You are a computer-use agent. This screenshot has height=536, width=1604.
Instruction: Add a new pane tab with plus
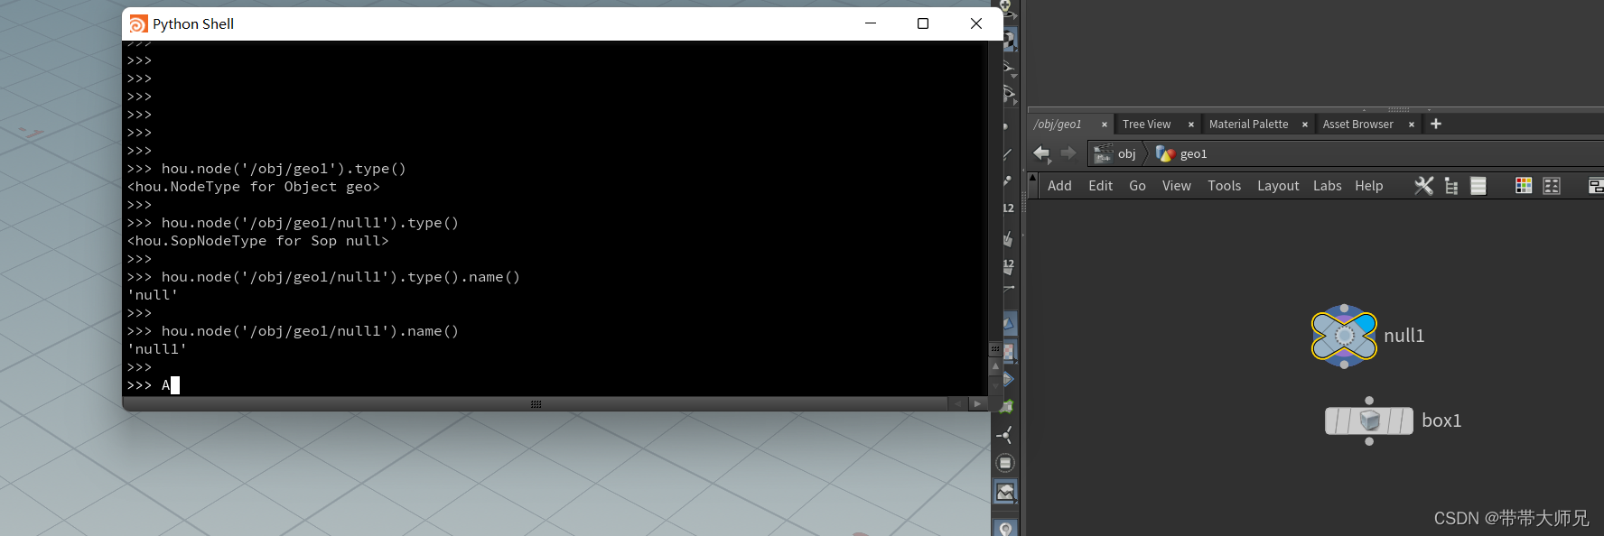pos(1436,124)
